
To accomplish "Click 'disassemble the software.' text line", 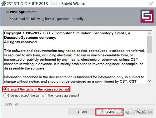I will pos(25,68).
